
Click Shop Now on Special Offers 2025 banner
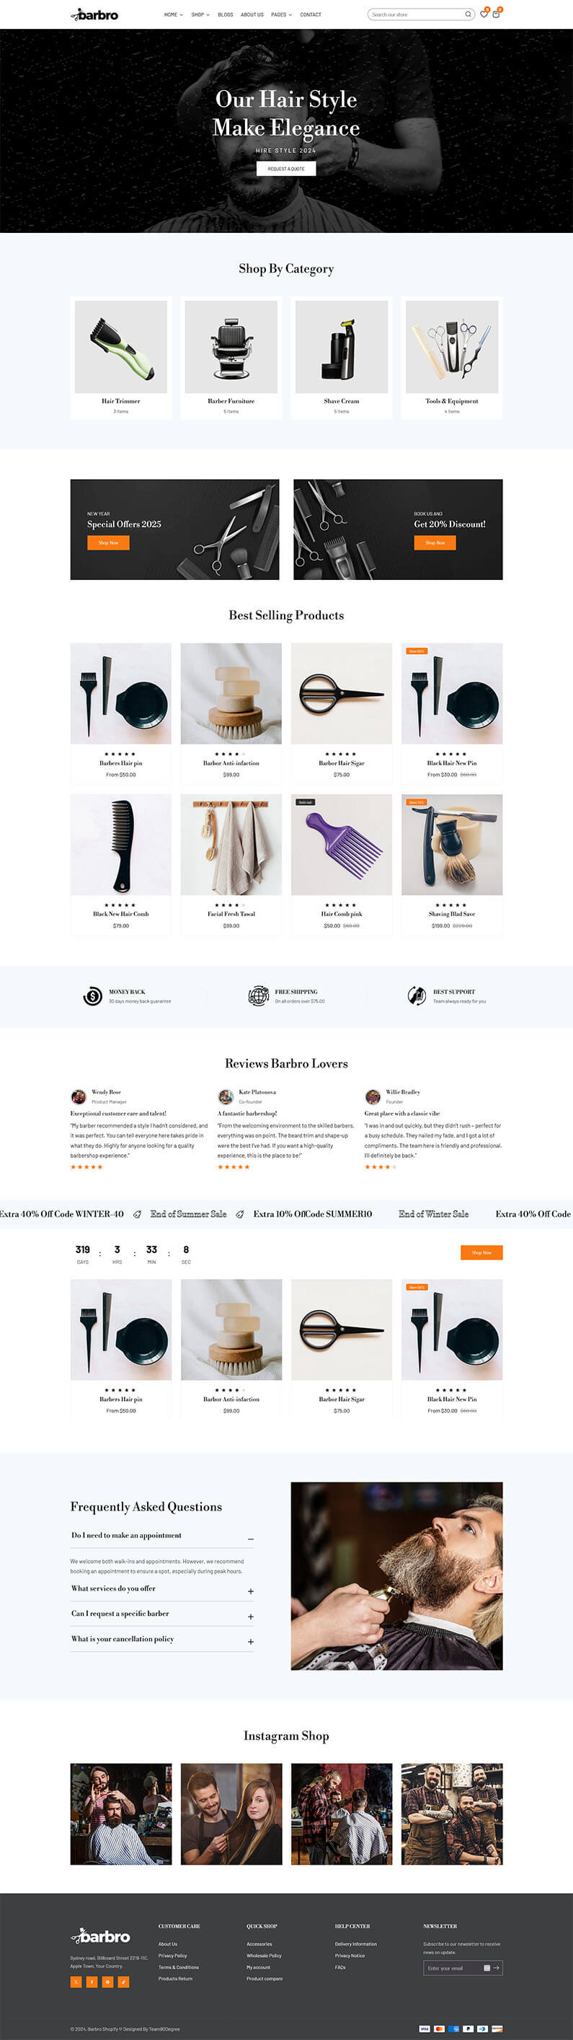(107, 542)
